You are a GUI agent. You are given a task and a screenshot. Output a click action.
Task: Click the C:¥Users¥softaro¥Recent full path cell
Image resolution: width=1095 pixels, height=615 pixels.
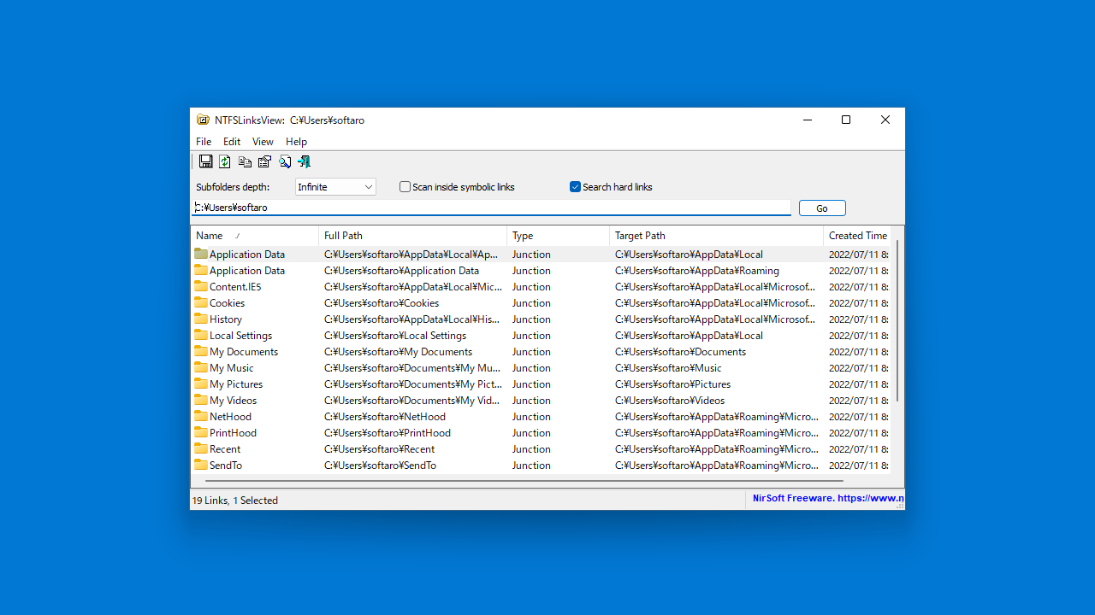[379, 449]
